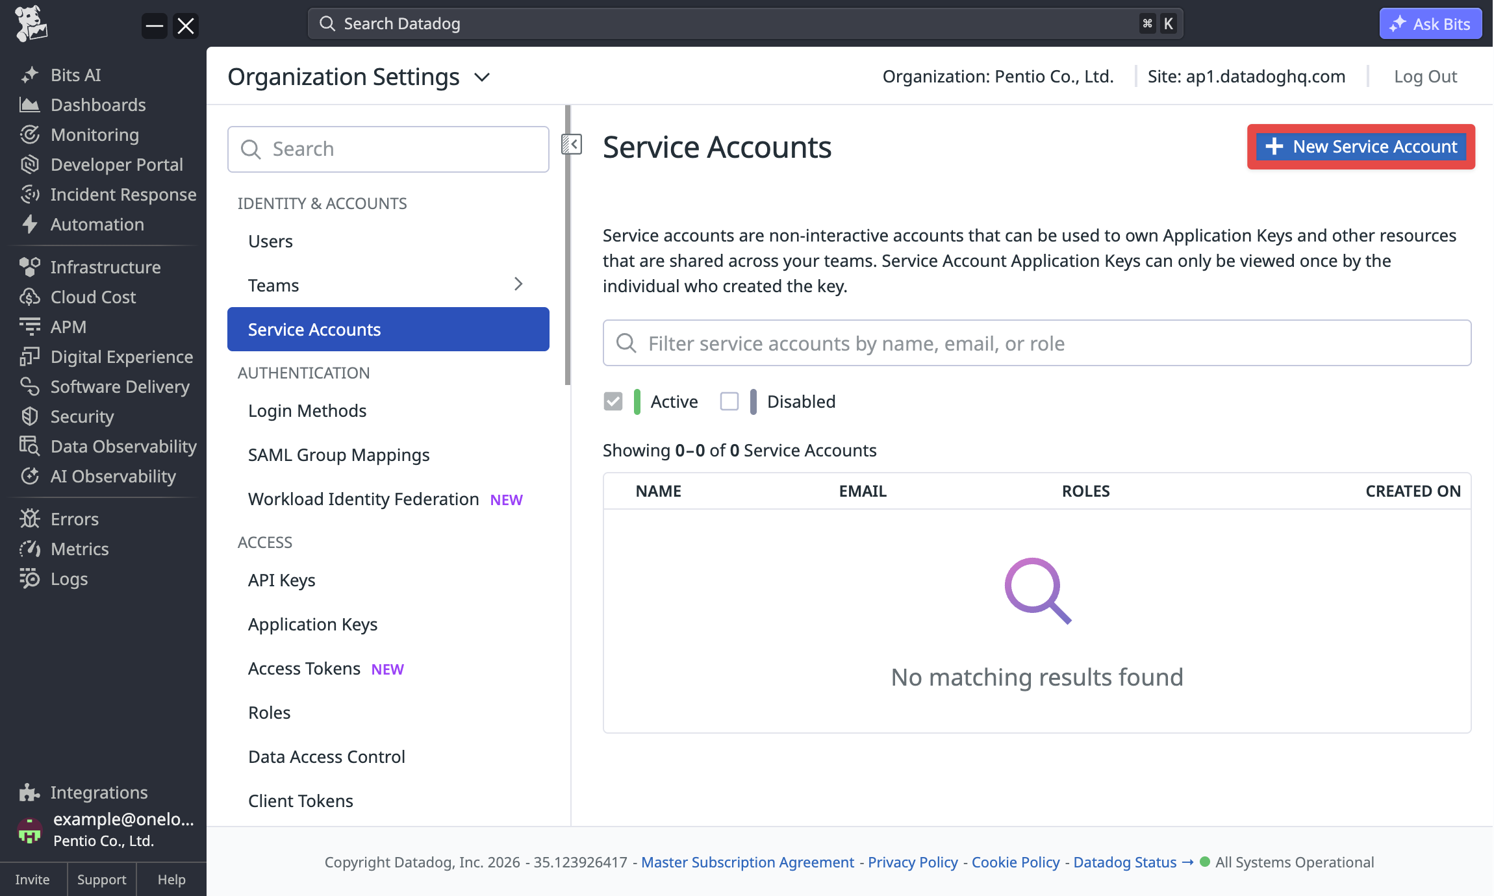Viewport: 1494px width, 896px height.
Task: Open Logs icon in sidebar
Action: click(x=30, y=579)
